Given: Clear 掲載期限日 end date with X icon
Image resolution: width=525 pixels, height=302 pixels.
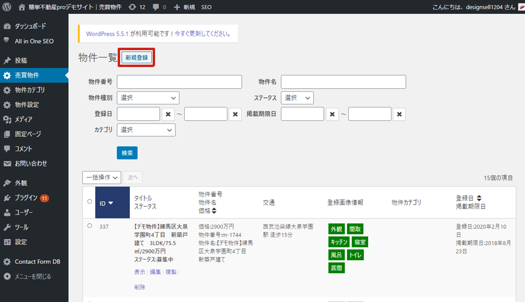Looking at the screenshot, I should point(399,114).
